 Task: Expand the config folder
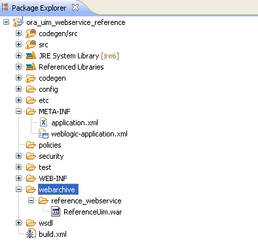click(19, 89)
